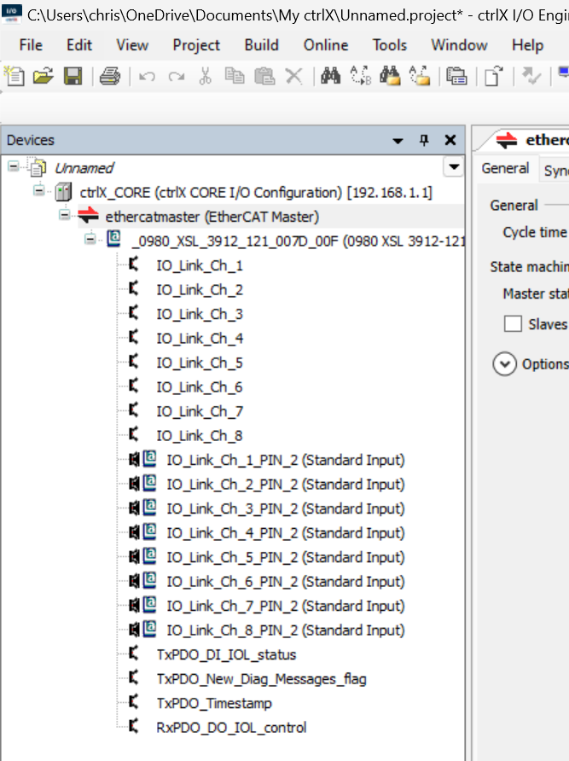Select IO_Link_Ch_3_PIN_2 (Standard Input)
Screen dimensions: 569x761
coord(286,508)
